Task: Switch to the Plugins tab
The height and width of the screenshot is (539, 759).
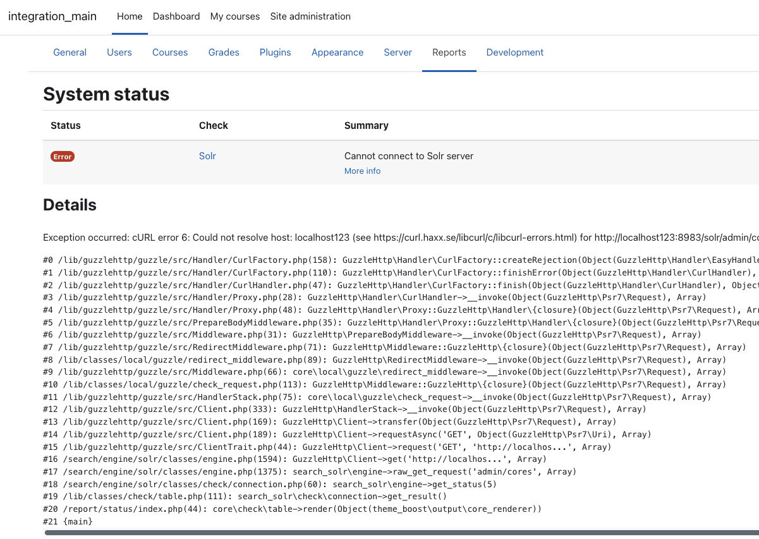Action: (276, 52)
